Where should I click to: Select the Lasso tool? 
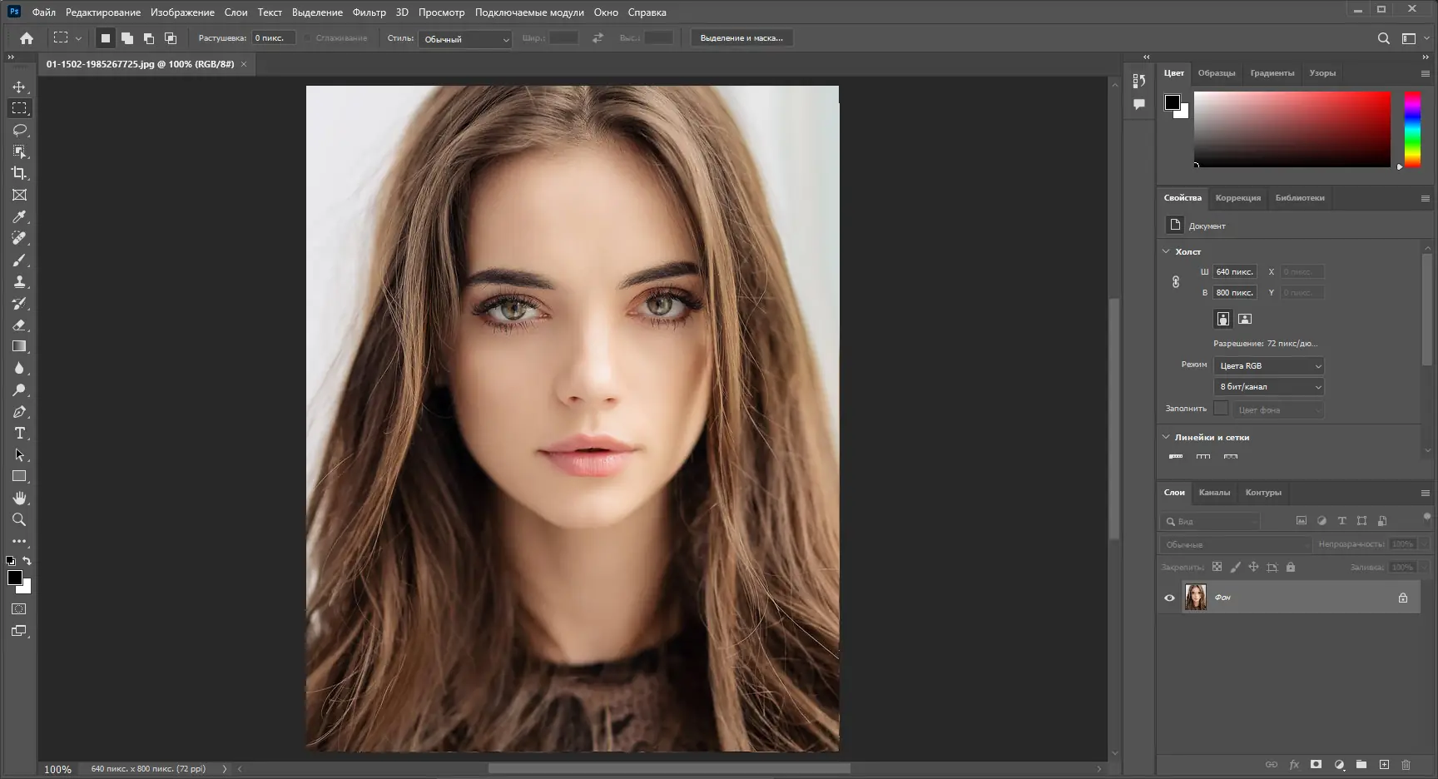pos(19,130)
